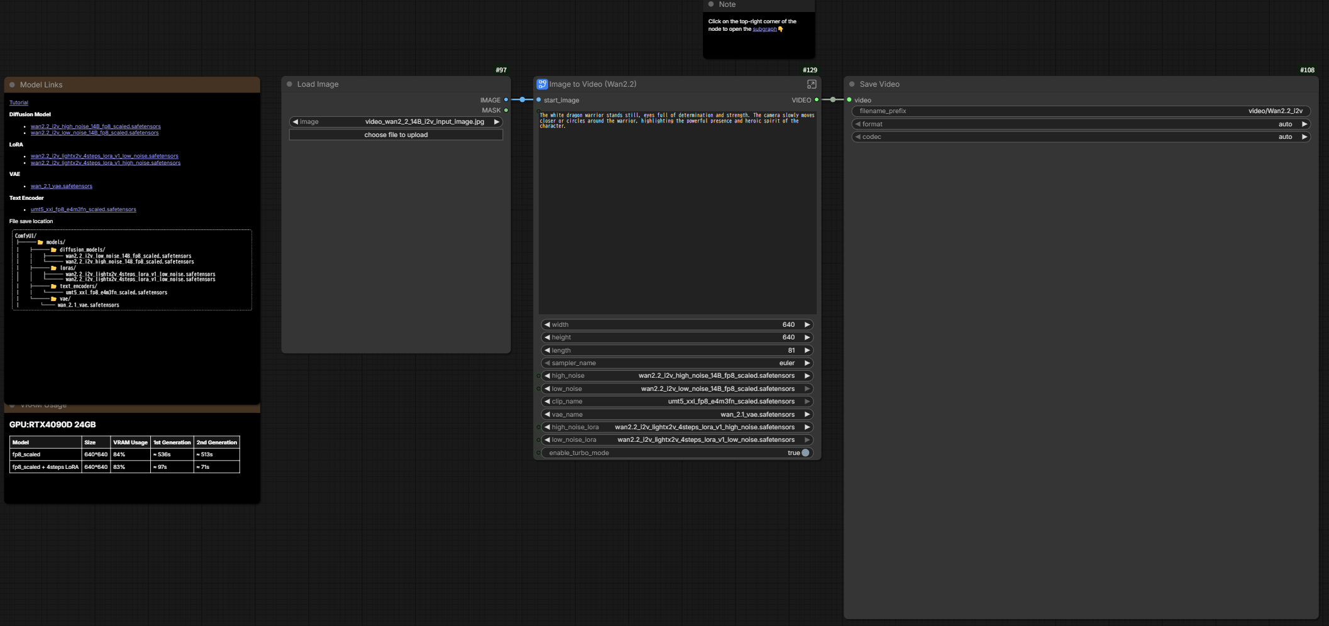Open the wan_2.1_vae.safetensors download link
This screenshot has height=626, width=1329.
click(62, 186)
